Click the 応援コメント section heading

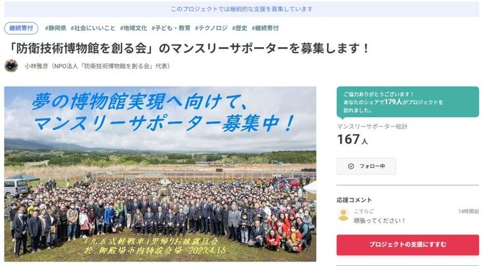(354, 200)
